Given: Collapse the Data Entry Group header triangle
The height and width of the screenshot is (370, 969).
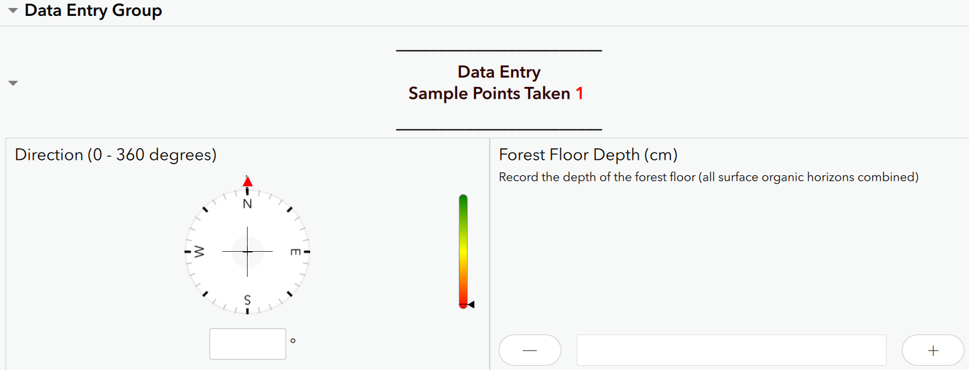Looking at the screenshot, I should 12,10.
